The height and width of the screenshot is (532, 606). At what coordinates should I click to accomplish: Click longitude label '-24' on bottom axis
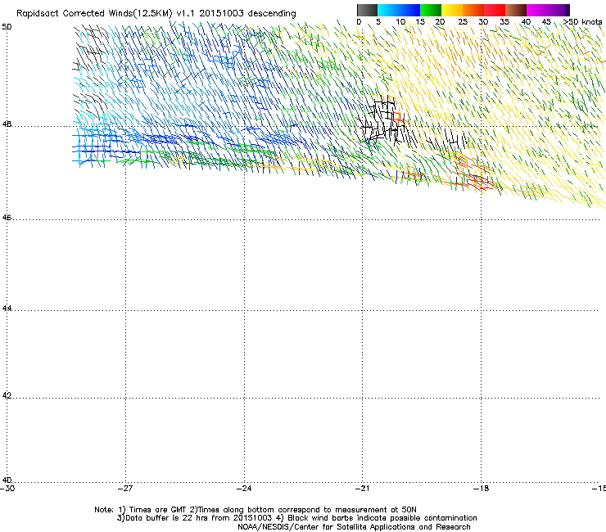244,489
